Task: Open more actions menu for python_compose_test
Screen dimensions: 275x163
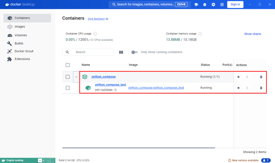Action: [x=247, y=88]
